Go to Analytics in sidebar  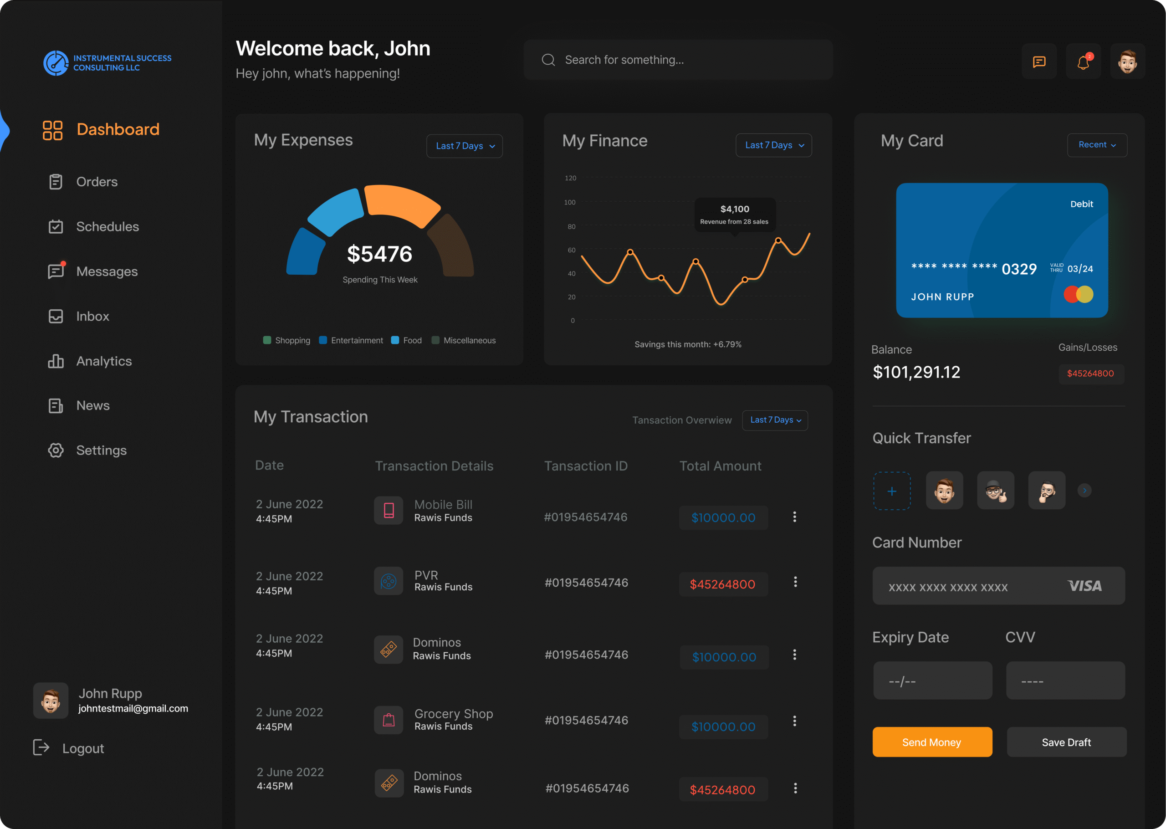tap(103, 361)
